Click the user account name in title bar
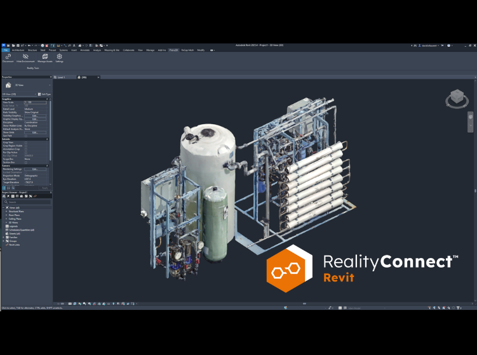Viewport: 477px width, 355px height. (x=429, y=46)
